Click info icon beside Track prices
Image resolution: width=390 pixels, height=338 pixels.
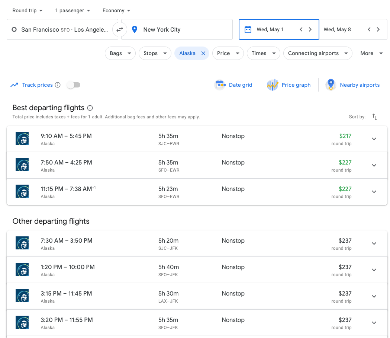click(x=58, y=85)
